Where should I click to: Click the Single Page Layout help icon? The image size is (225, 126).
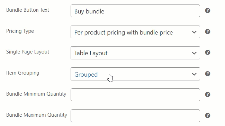[x=207, y=52]
